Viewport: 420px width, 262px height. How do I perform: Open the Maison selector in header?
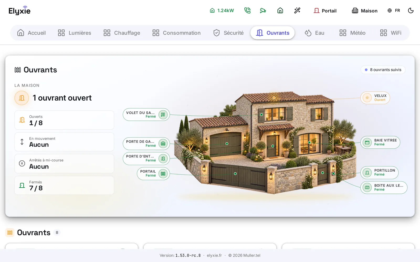click(365, 10)
